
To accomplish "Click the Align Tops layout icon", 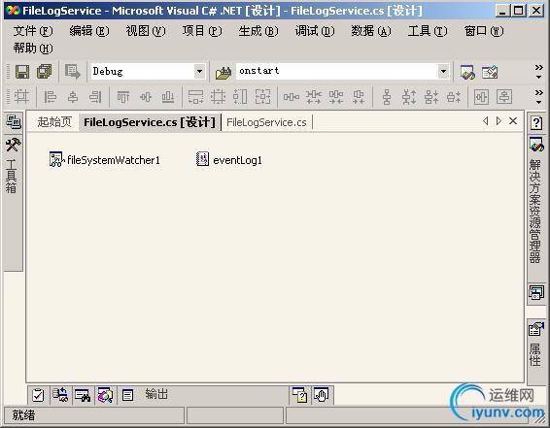I will point(123,97).
